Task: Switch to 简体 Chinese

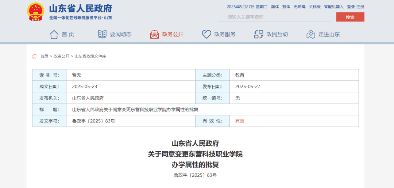Action: tap(275, 7)
